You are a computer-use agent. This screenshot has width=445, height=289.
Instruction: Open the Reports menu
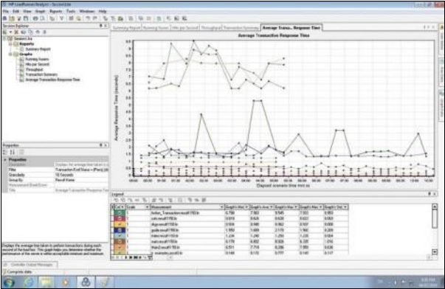point(55,11)
